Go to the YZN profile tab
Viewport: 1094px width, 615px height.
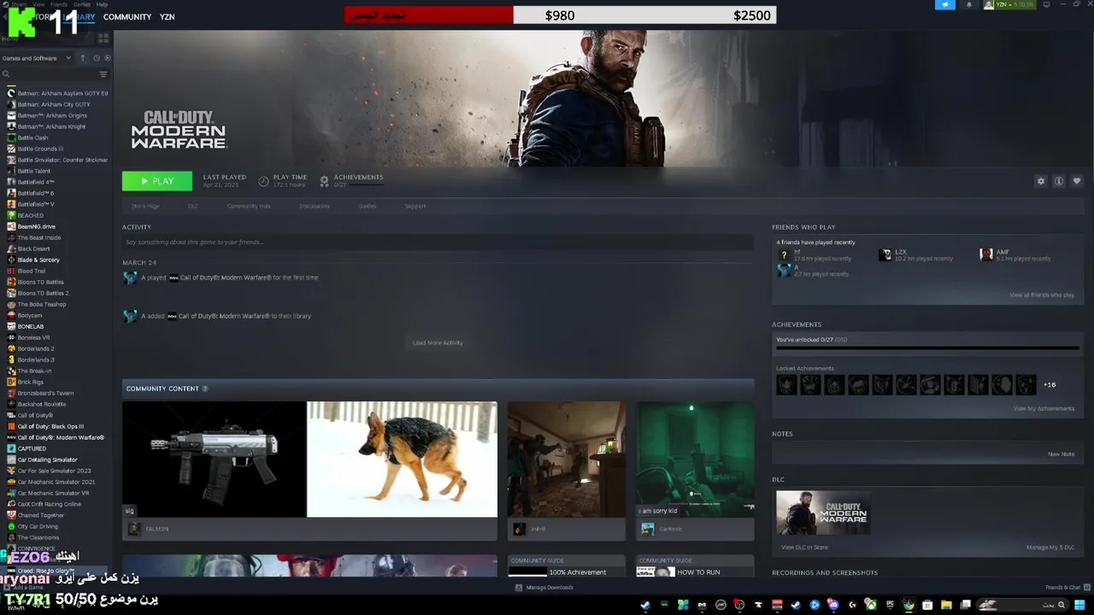[x=167, y=17]
